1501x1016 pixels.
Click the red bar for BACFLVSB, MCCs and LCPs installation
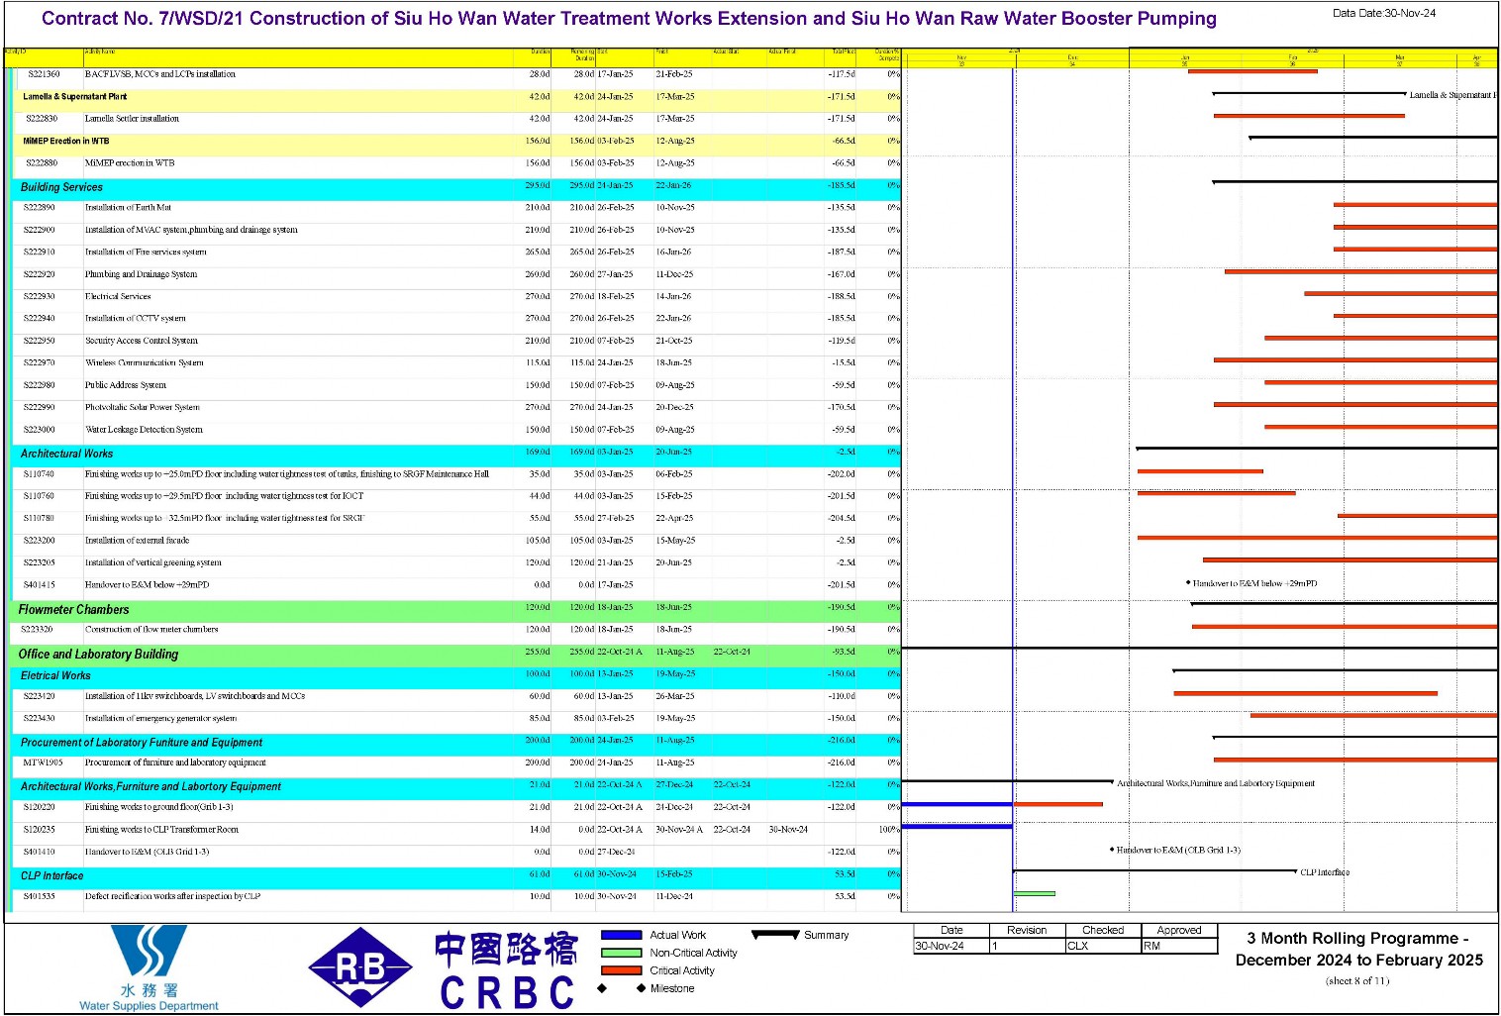click(1252, 71)
